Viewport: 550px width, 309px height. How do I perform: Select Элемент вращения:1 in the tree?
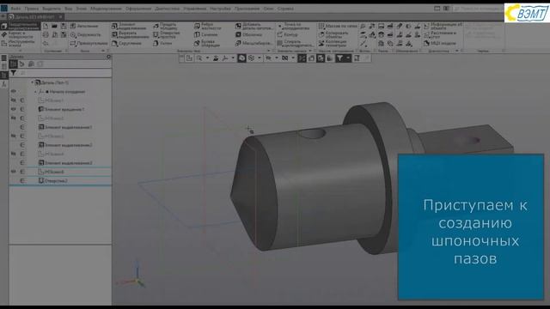pos(61,109)
